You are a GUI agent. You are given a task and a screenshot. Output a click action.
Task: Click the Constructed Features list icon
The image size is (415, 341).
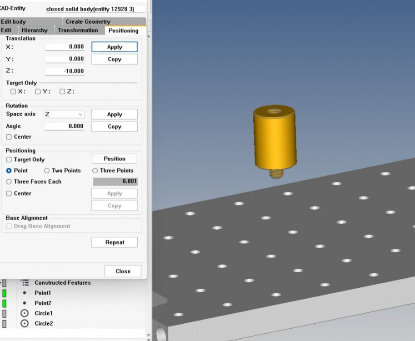tap(25, 283)
